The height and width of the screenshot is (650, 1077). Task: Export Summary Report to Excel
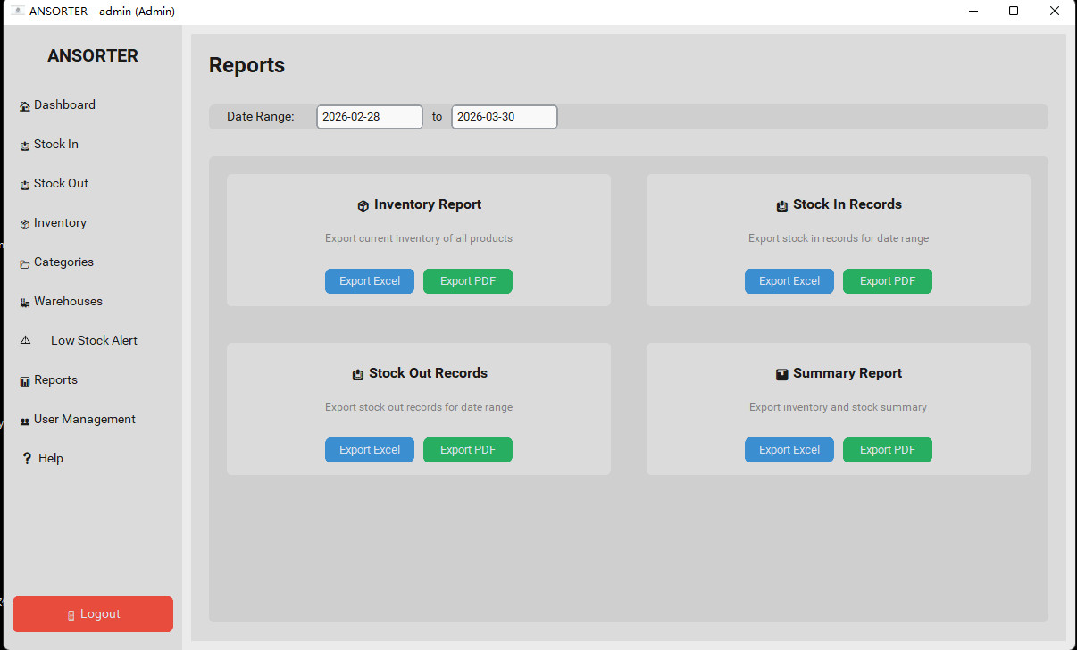pos(789,450)
